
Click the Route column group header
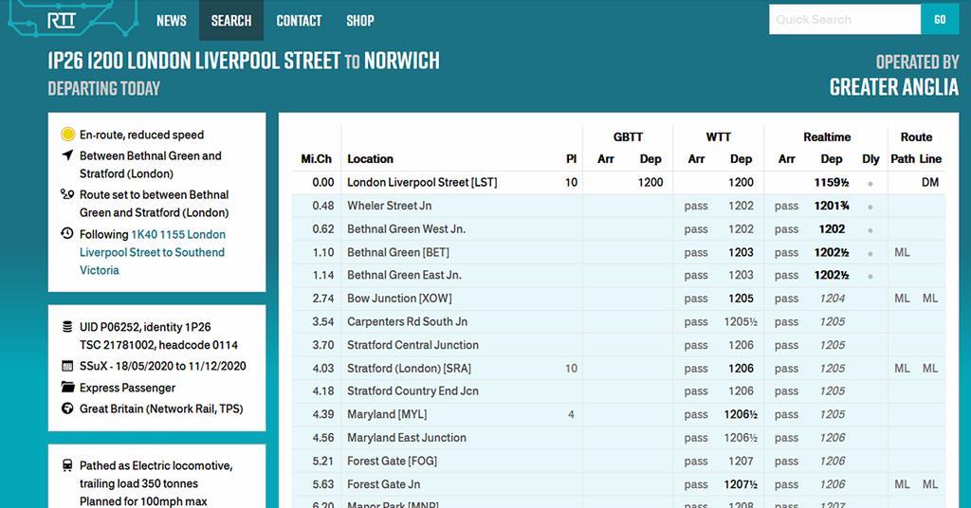[916, 136]
